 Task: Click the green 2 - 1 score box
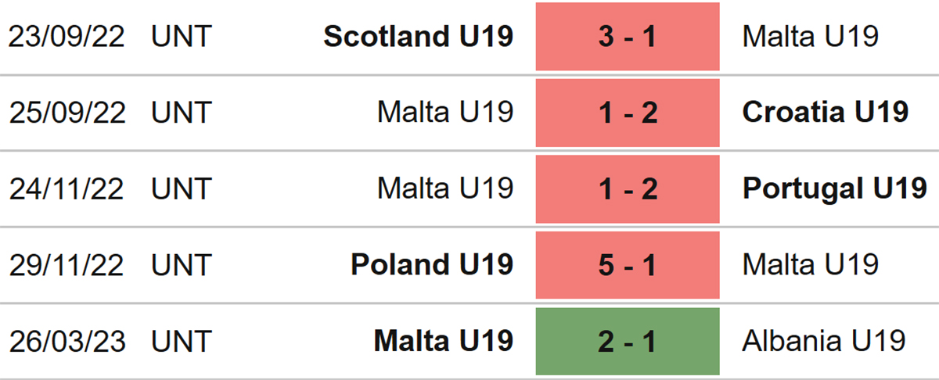point(628,341)
